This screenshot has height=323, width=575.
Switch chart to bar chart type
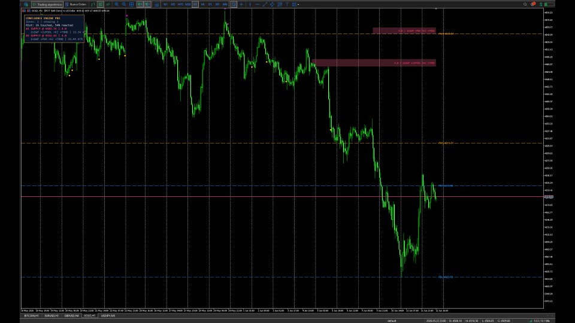pyautogui.click(x=93, y=4)
